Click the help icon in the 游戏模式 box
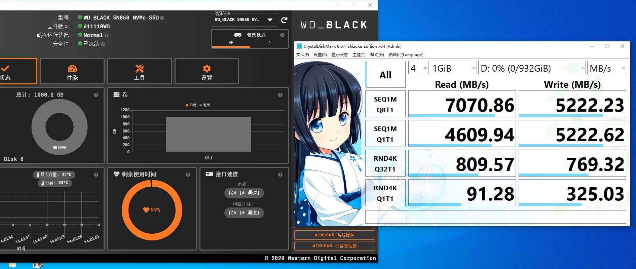Viewport: 636px width, 269px height. click(282, 35)
